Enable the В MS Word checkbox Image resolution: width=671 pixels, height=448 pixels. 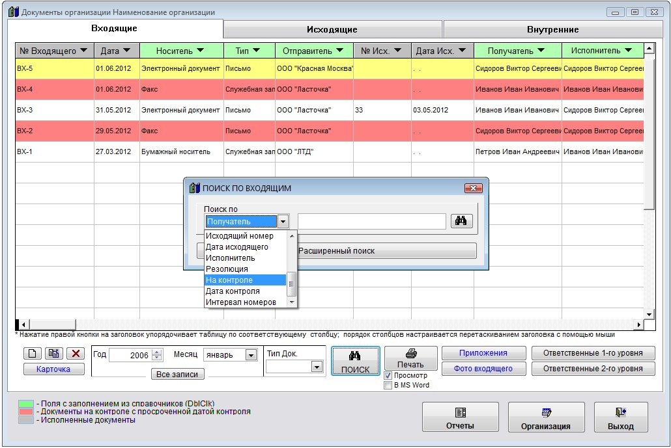(x=388, y=385)
